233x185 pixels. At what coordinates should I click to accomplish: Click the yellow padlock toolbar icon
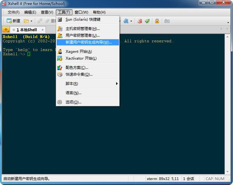point(157,21)
